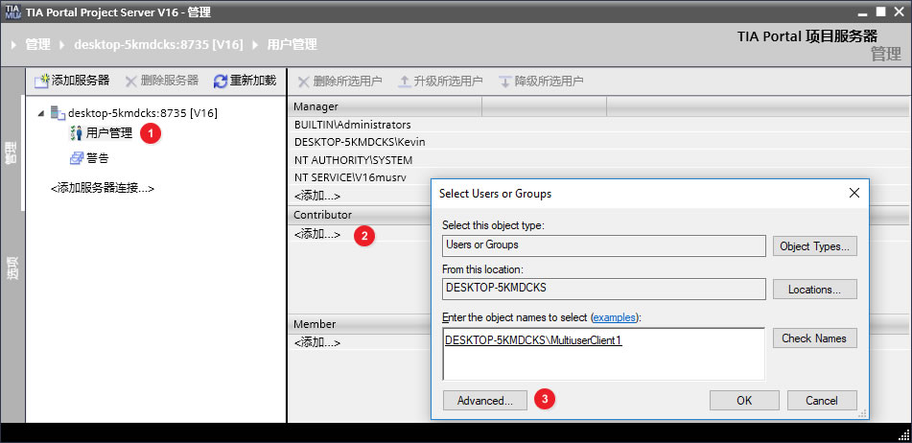Minimize the TIA Portal Project Server window
Screen dimensions: 912x443
863,14
